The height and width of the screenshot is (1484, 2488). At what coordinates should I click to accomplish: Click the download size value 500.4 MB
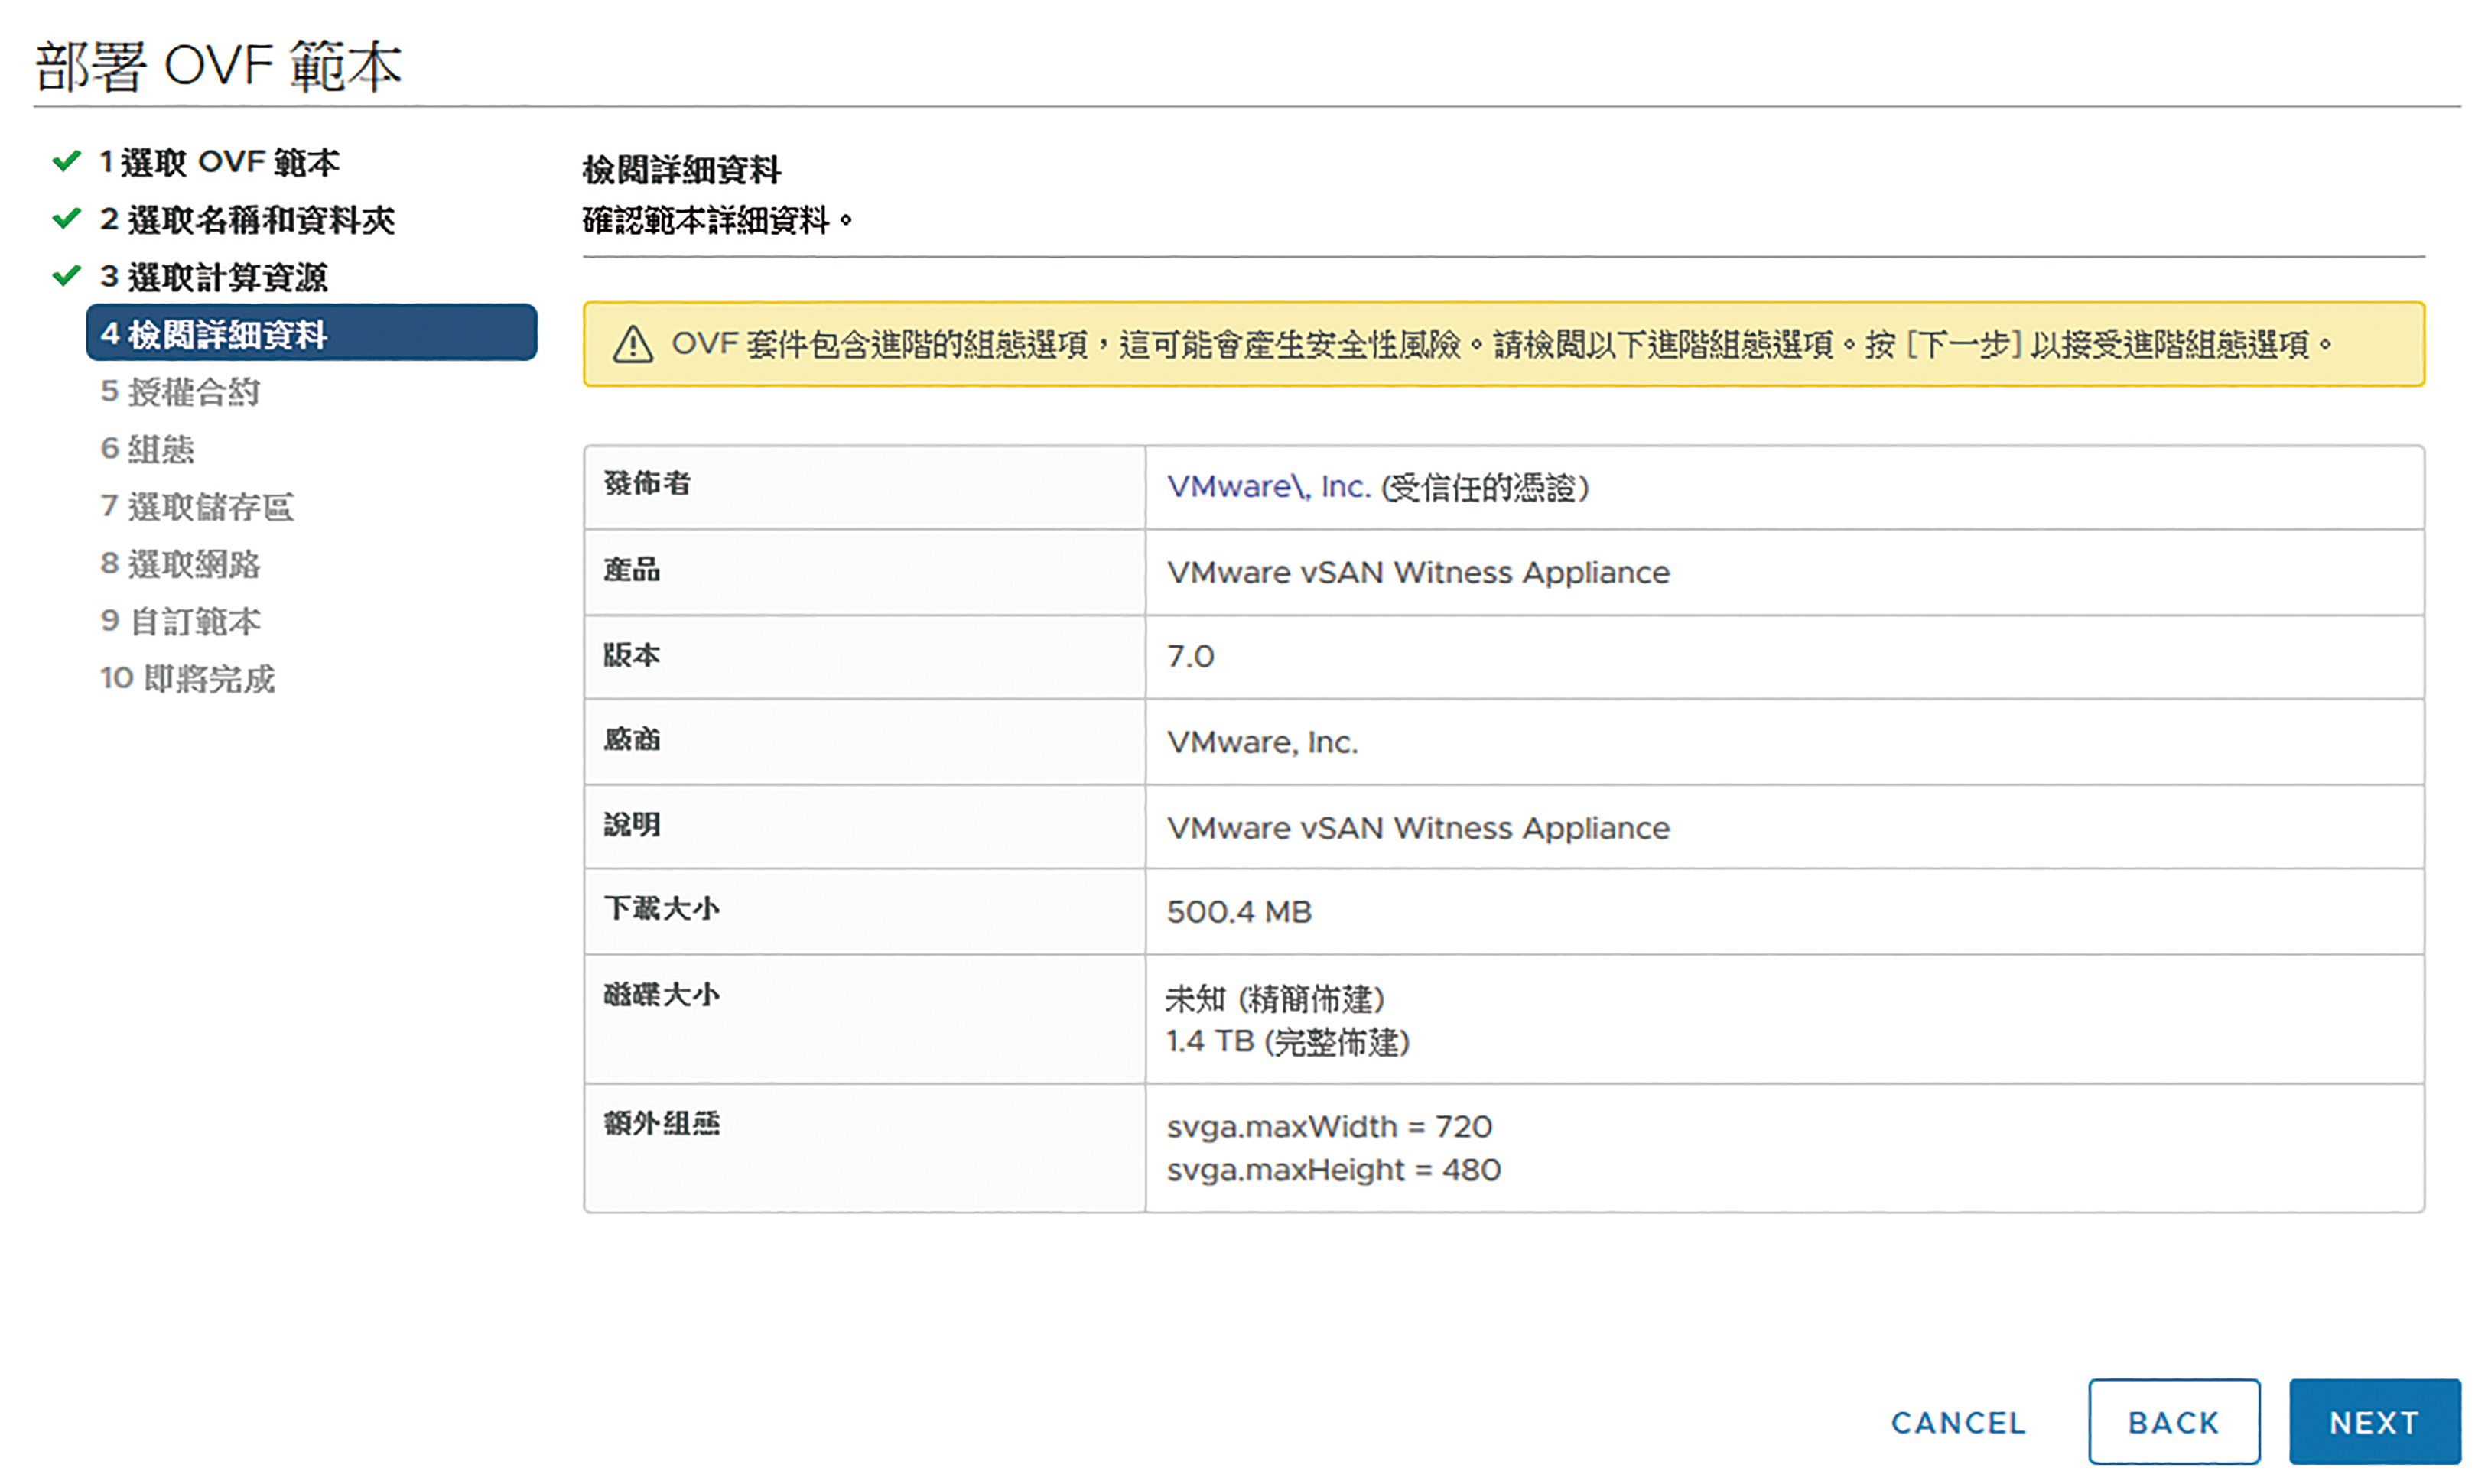(1238, 911)
